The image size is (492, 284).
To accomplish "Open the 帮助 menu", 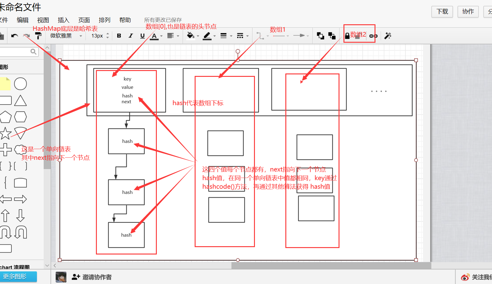I will click(125, 20).
